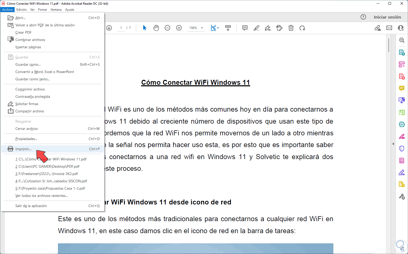
Task: Select the hand pan tool
Action: click(156, 28)
